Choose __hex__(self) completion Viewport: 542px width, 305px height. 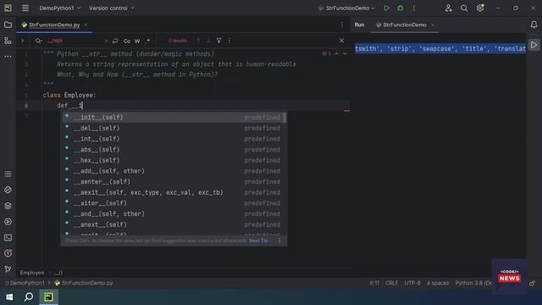[173, 160]
